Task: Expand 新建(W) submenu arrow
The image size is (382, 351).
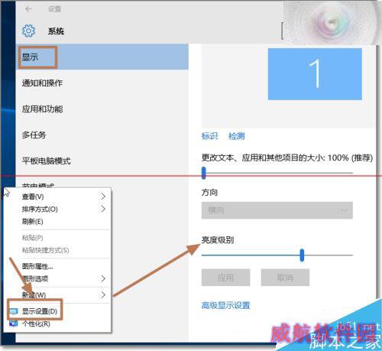Action: point(103,295)
